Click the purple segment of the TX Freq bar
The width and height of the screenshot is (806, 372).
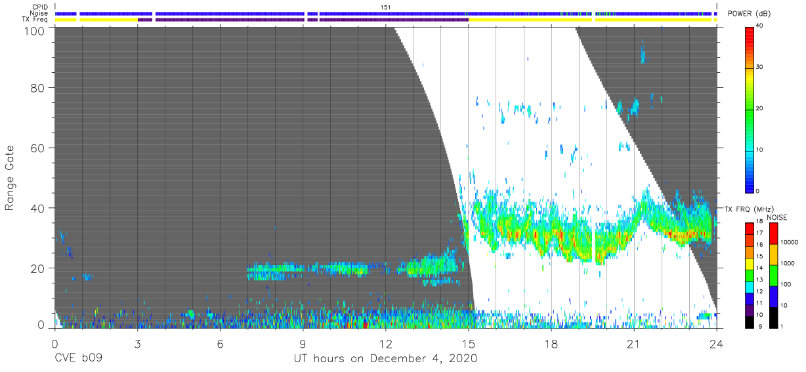pyautogui.click(x=303, y=20)
